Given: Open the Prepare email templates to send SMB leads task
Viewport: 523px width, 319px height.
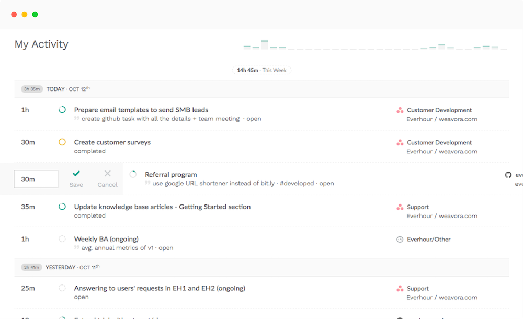Looking at the screenshot, I should [141, 110].
